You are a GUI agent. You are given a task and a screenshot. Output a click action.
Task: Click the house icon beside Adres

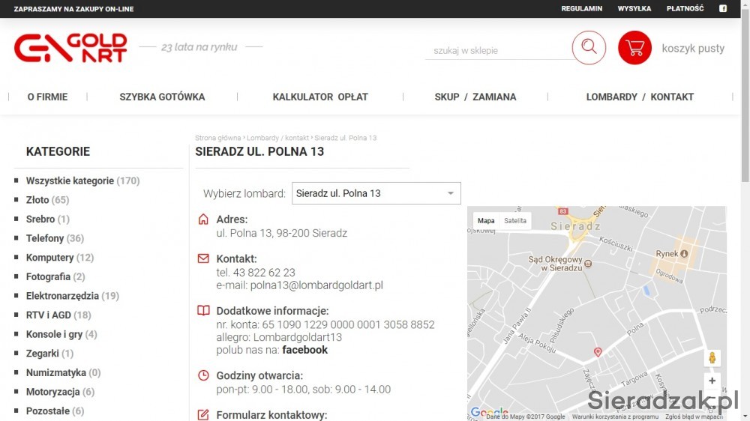[203, 219]
